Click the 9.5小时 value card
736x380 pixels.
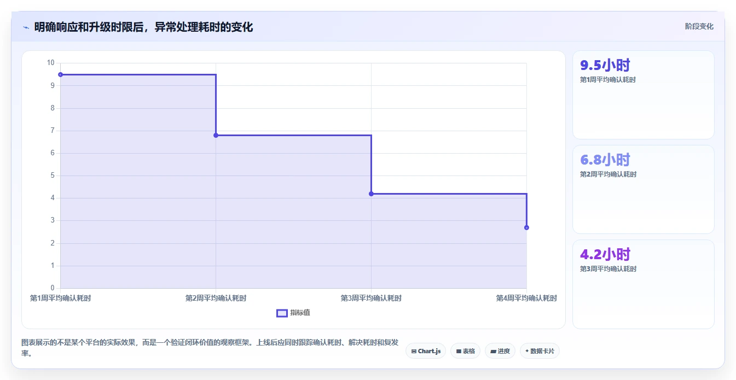(644, 95)
